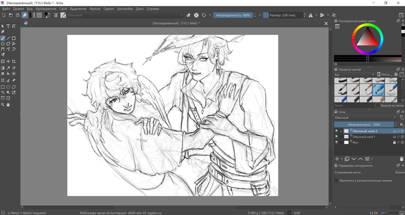This screenshot has height=215, width=405.
Task: Toggle Eraser mode in toolbar
Action: (x=189, y=15)
